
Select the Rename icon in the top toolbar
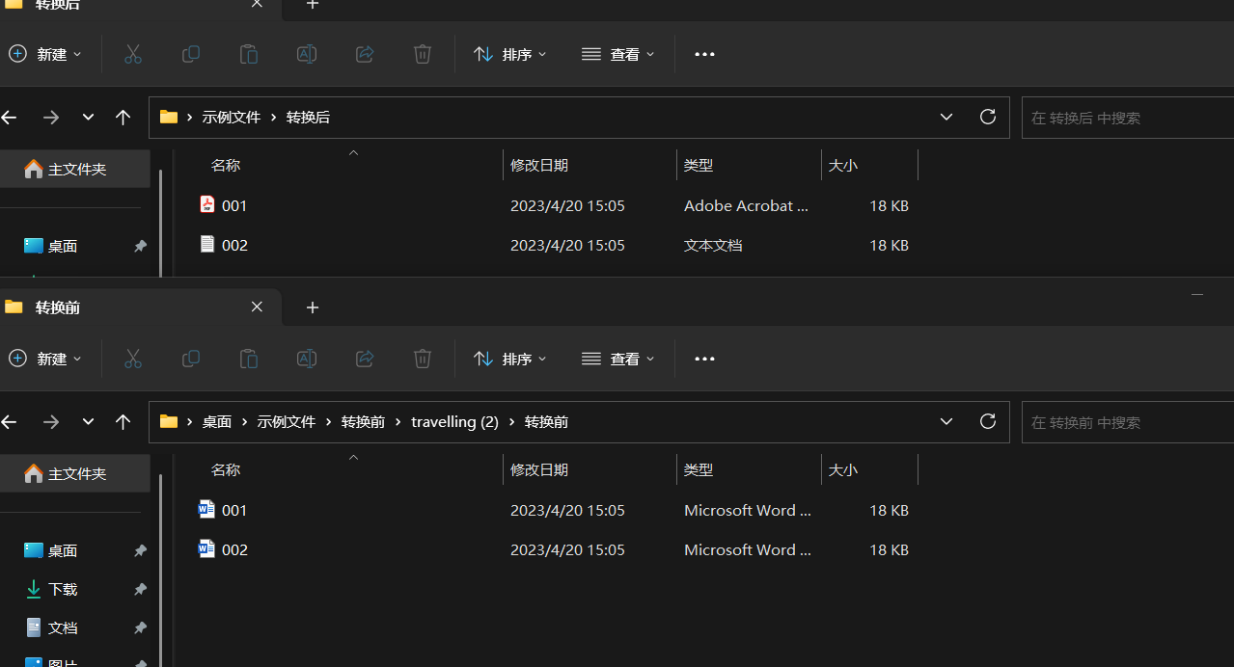point(306,54)
